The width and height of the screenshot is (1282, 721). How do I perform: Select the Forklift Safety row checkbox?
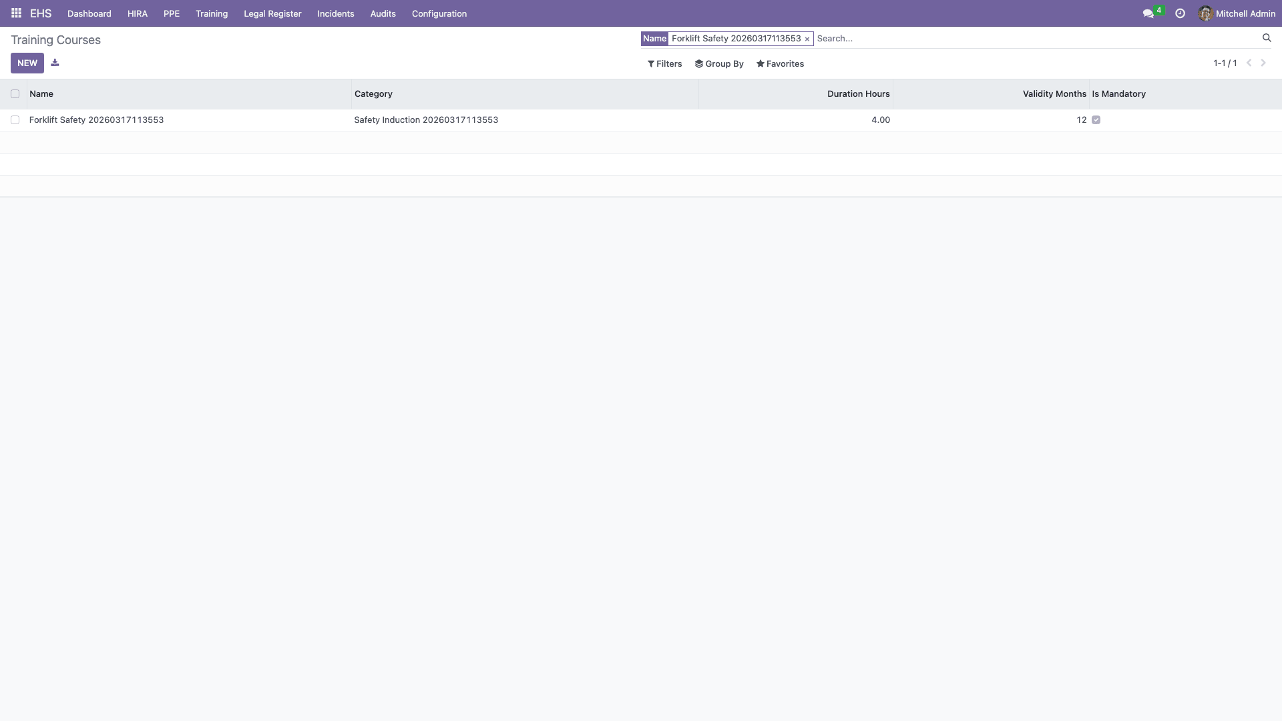tap(15, 120)
